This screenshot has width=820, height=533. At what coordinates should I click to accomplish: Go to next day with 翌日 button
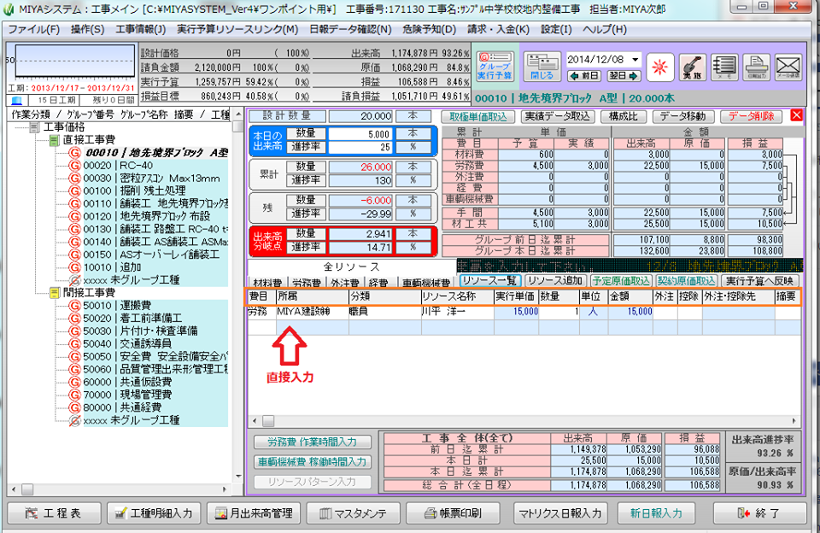point(624,76)
